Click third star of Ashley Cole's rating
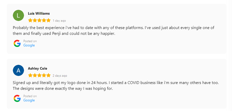Image resolution: width=232 pixels, height=111 pixels. [x=39, y=75]
